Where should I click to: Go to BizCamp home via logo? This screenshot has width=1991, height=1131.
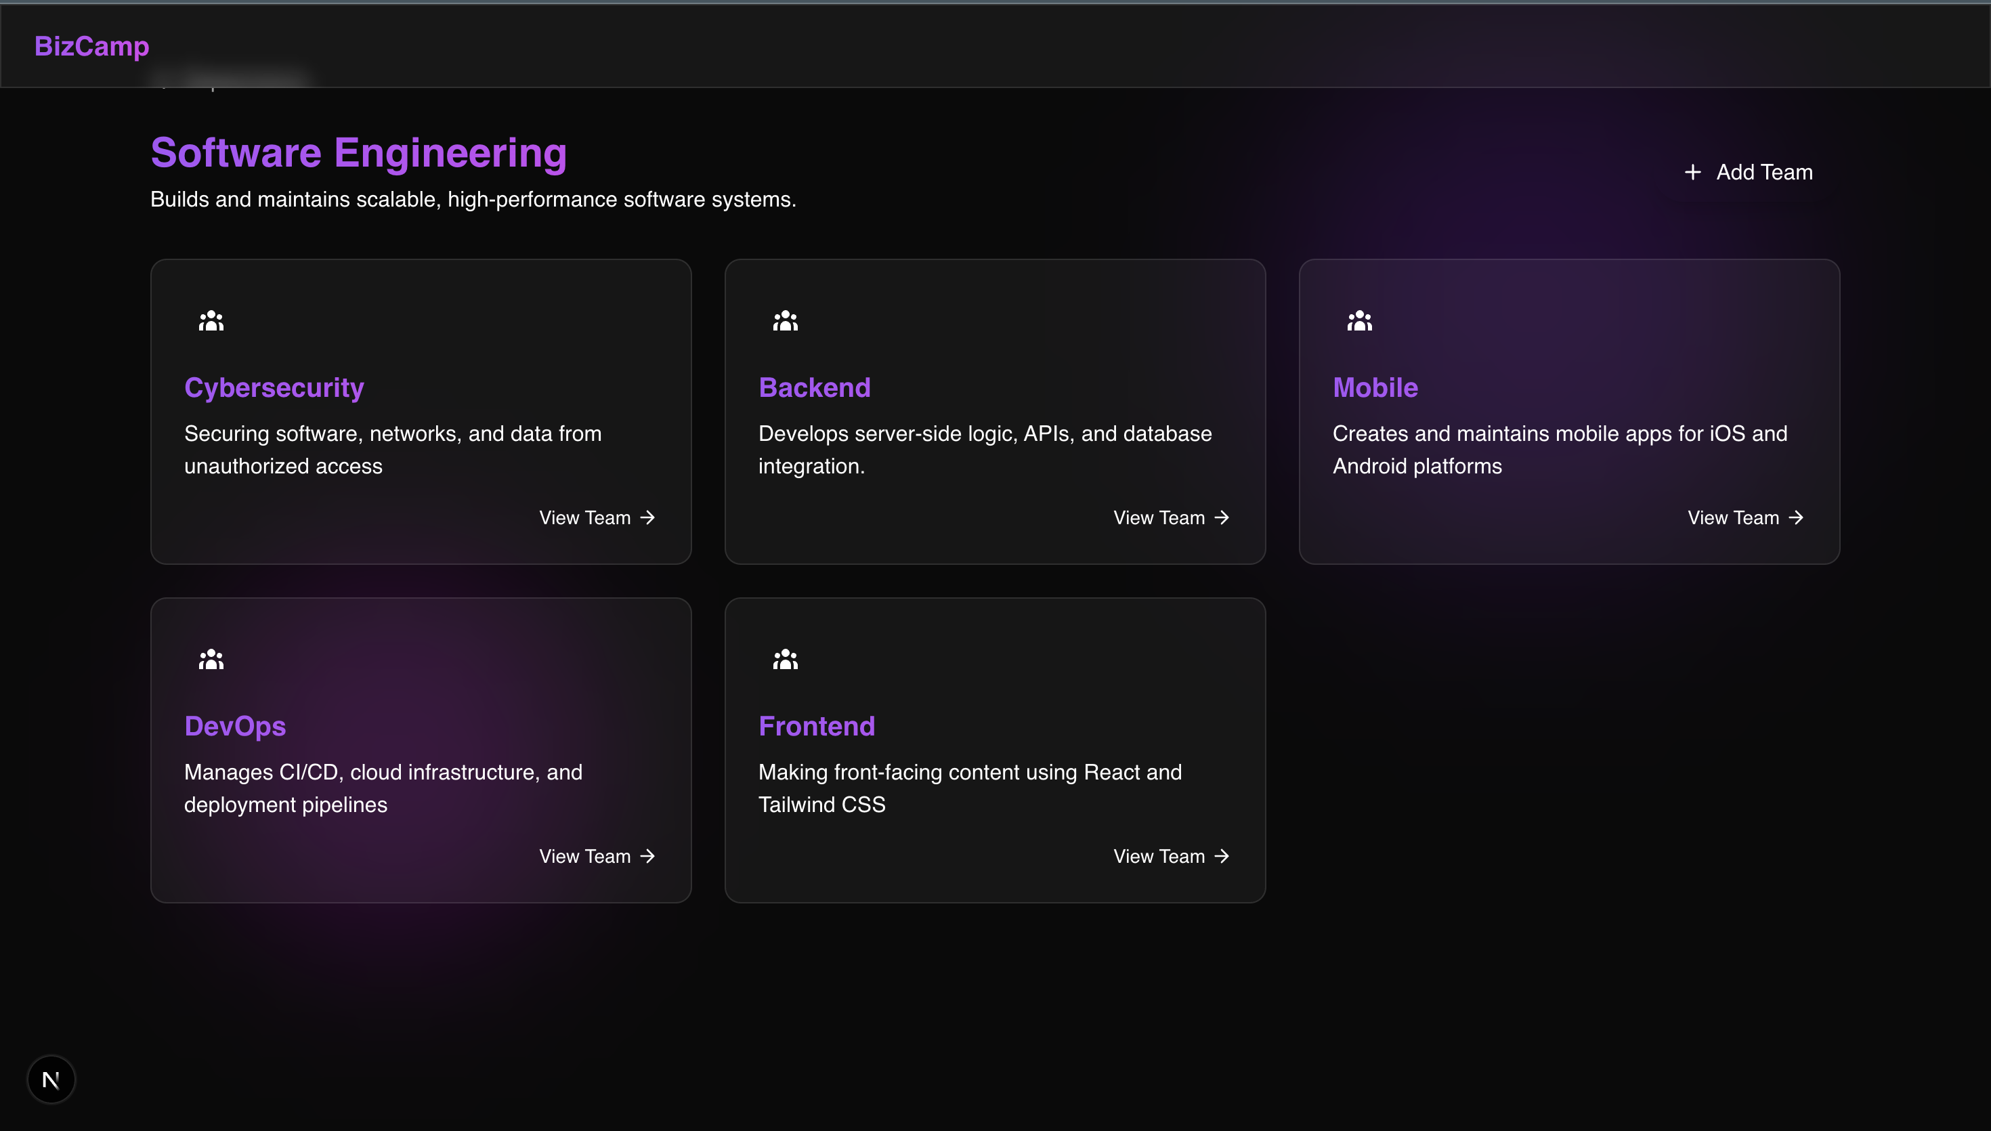[91, 46]
